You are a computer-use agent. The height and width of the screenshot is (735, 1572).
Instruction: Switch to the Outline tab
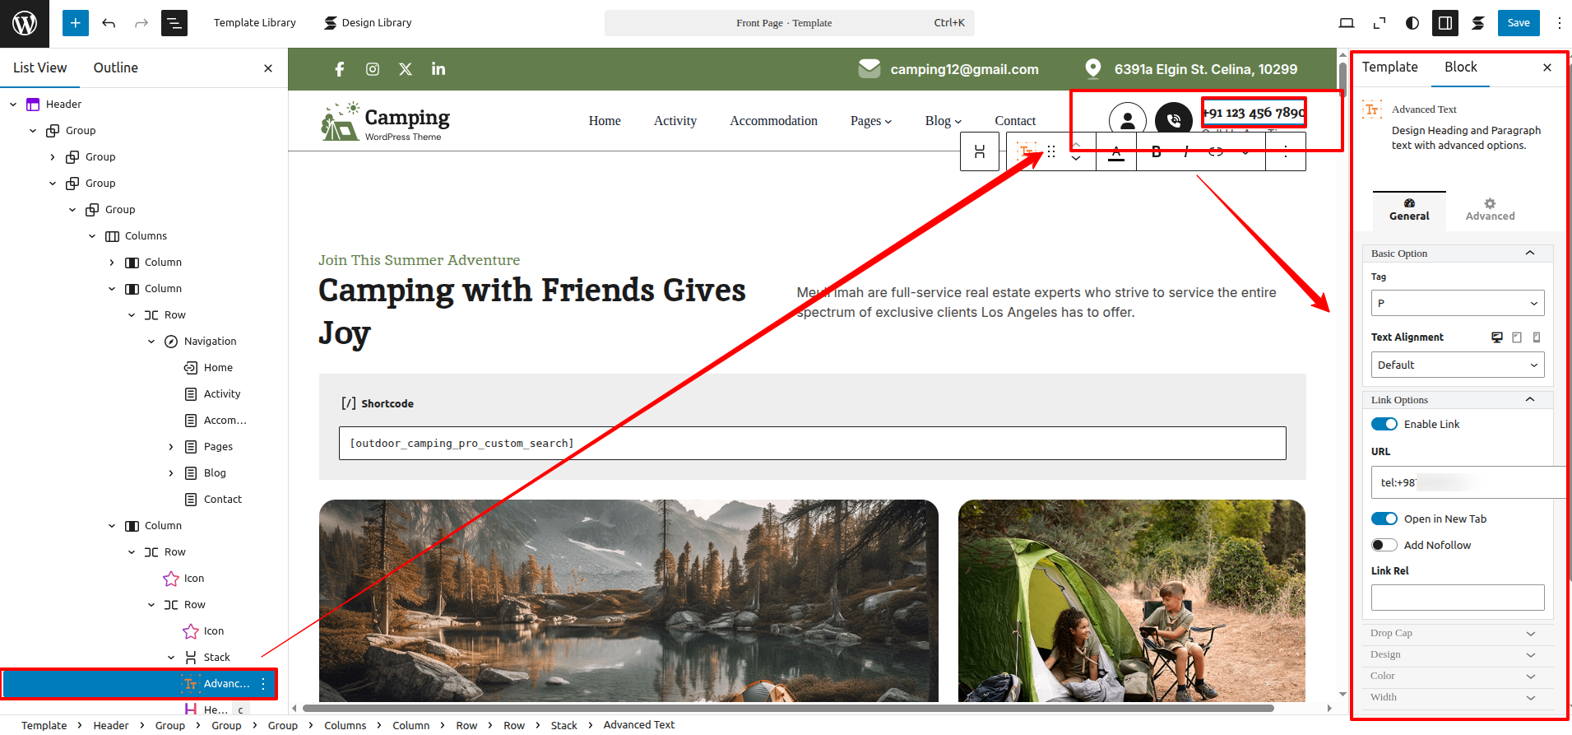click(115, 67)
